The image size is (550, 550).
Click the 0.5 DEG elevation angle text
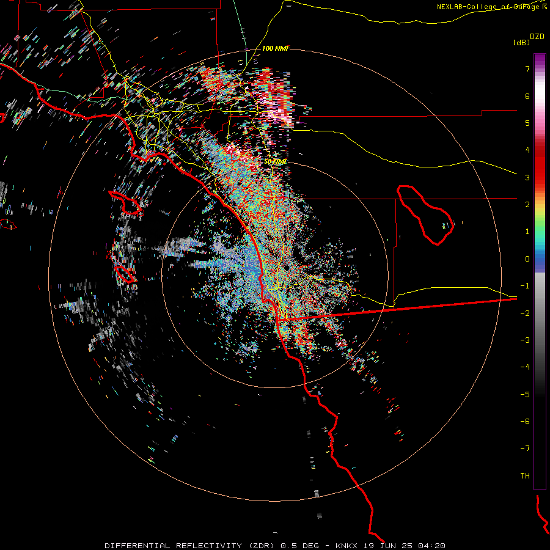click(x=299, y=546)
